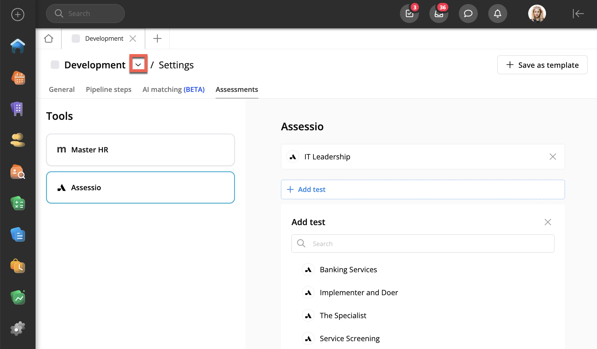Expand the Development dropdown chevron
This screenshot has width=597, height=349.
(x=138, y=65)
